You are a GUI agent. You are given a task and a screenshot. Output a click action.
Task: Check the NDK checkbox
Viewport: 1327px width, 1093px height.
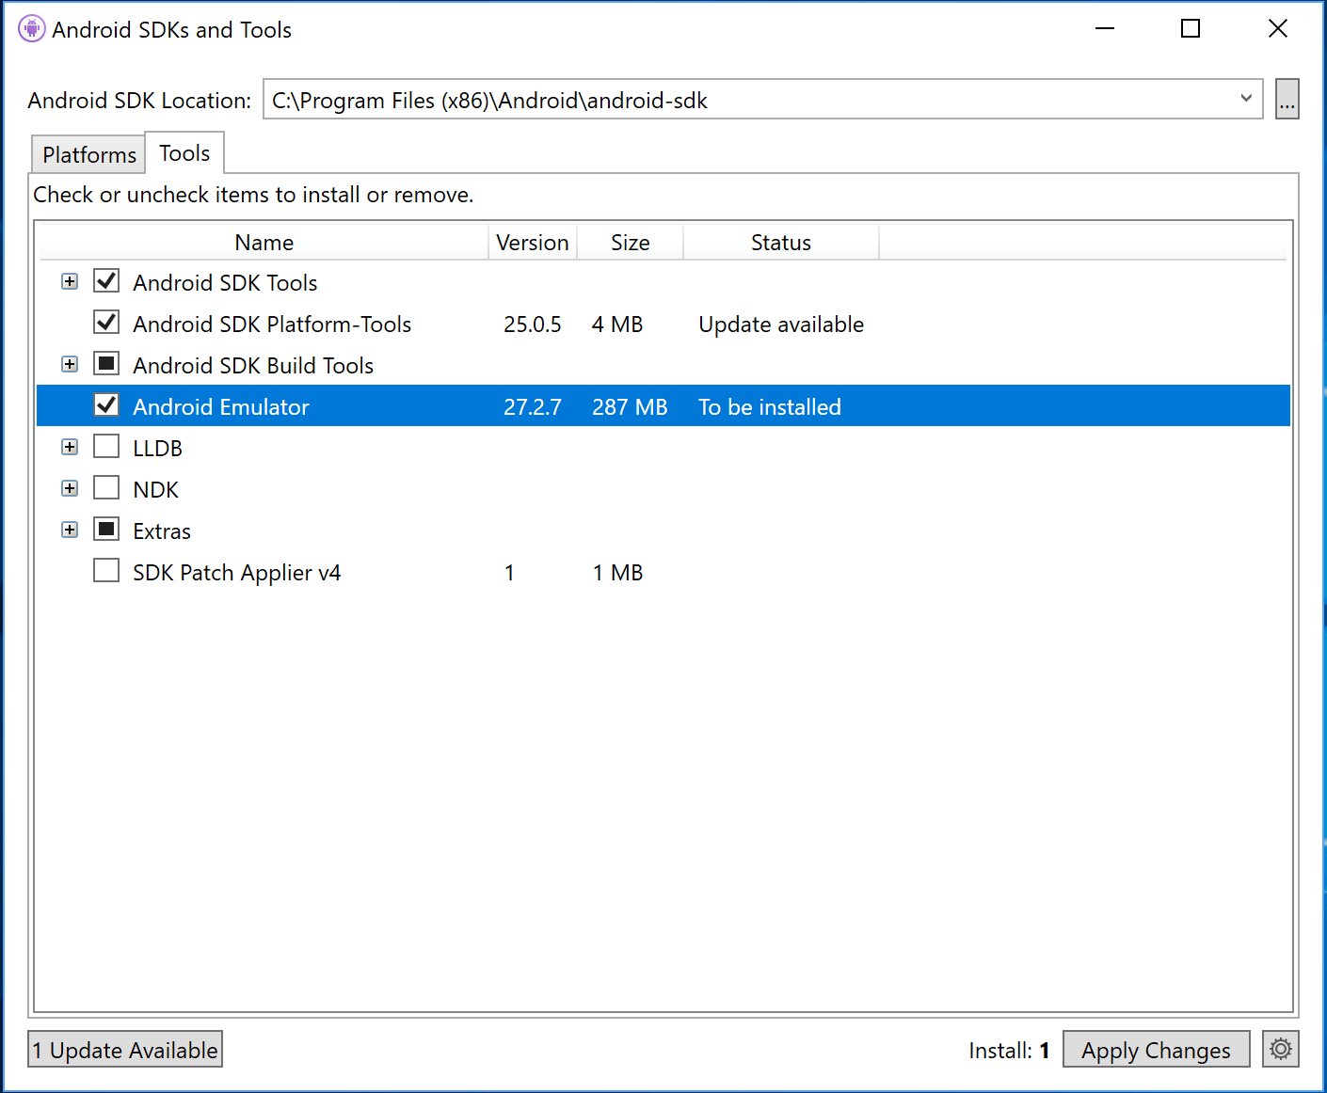tap(105, 487)
